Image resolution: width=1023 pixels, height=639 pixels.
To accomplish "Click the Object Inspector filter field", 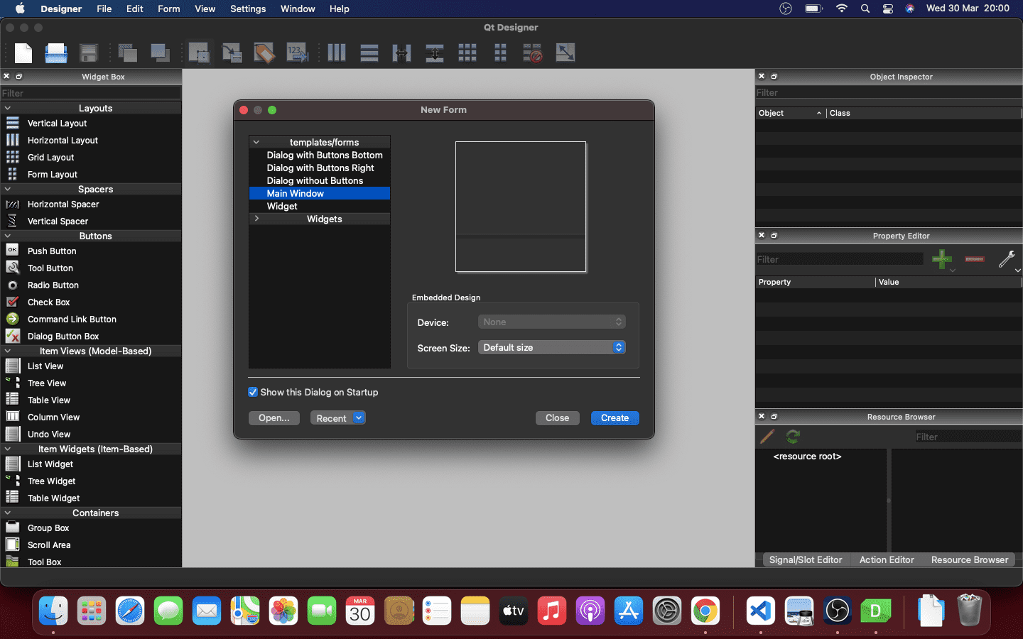I will click(889, 92).
